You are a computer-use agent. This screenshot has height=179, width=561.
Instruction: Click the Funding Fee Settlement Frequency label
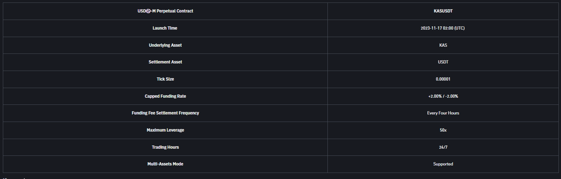click(x=165, y=113)
